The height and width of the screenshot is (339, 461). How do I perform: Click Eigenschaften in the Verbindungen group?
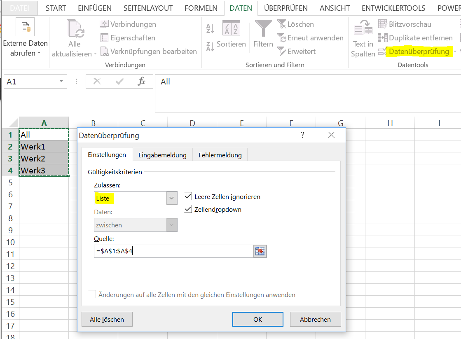128,37
